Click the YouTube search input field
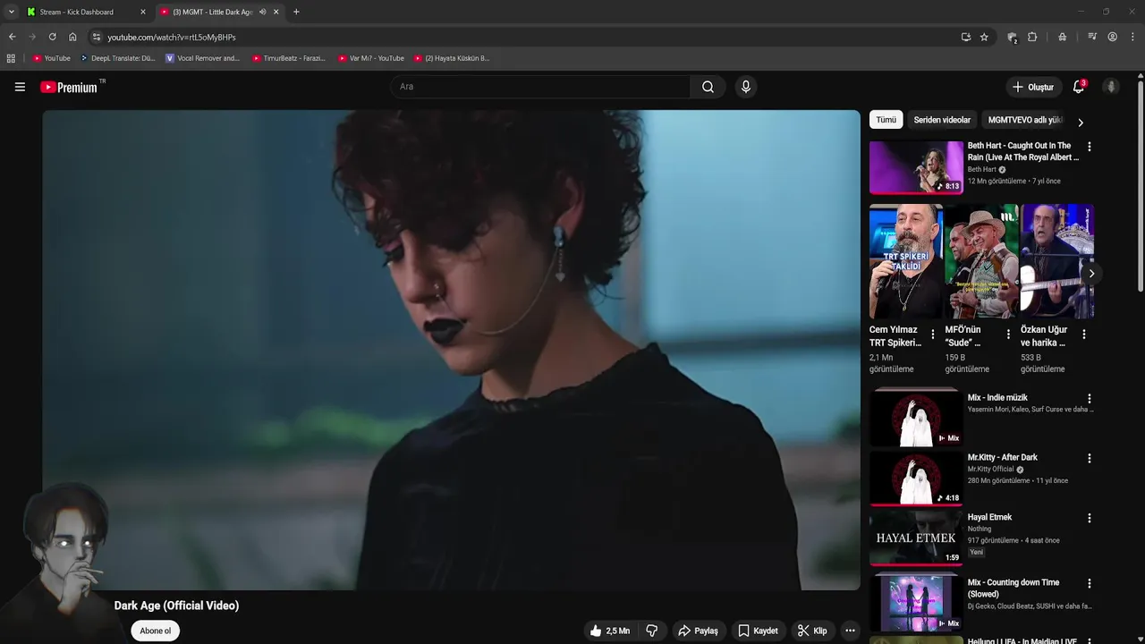The width and height of the screenshot is (1145, 644). tap(540, 87)
